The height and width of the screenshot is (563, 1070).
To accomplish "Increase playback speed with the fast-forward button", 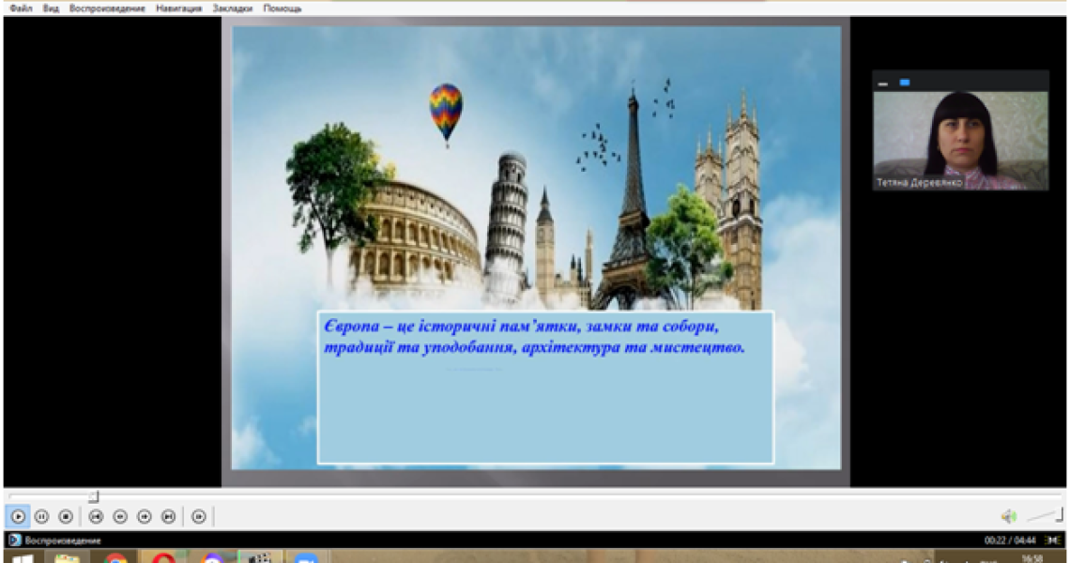I will (x=144, y=517).
